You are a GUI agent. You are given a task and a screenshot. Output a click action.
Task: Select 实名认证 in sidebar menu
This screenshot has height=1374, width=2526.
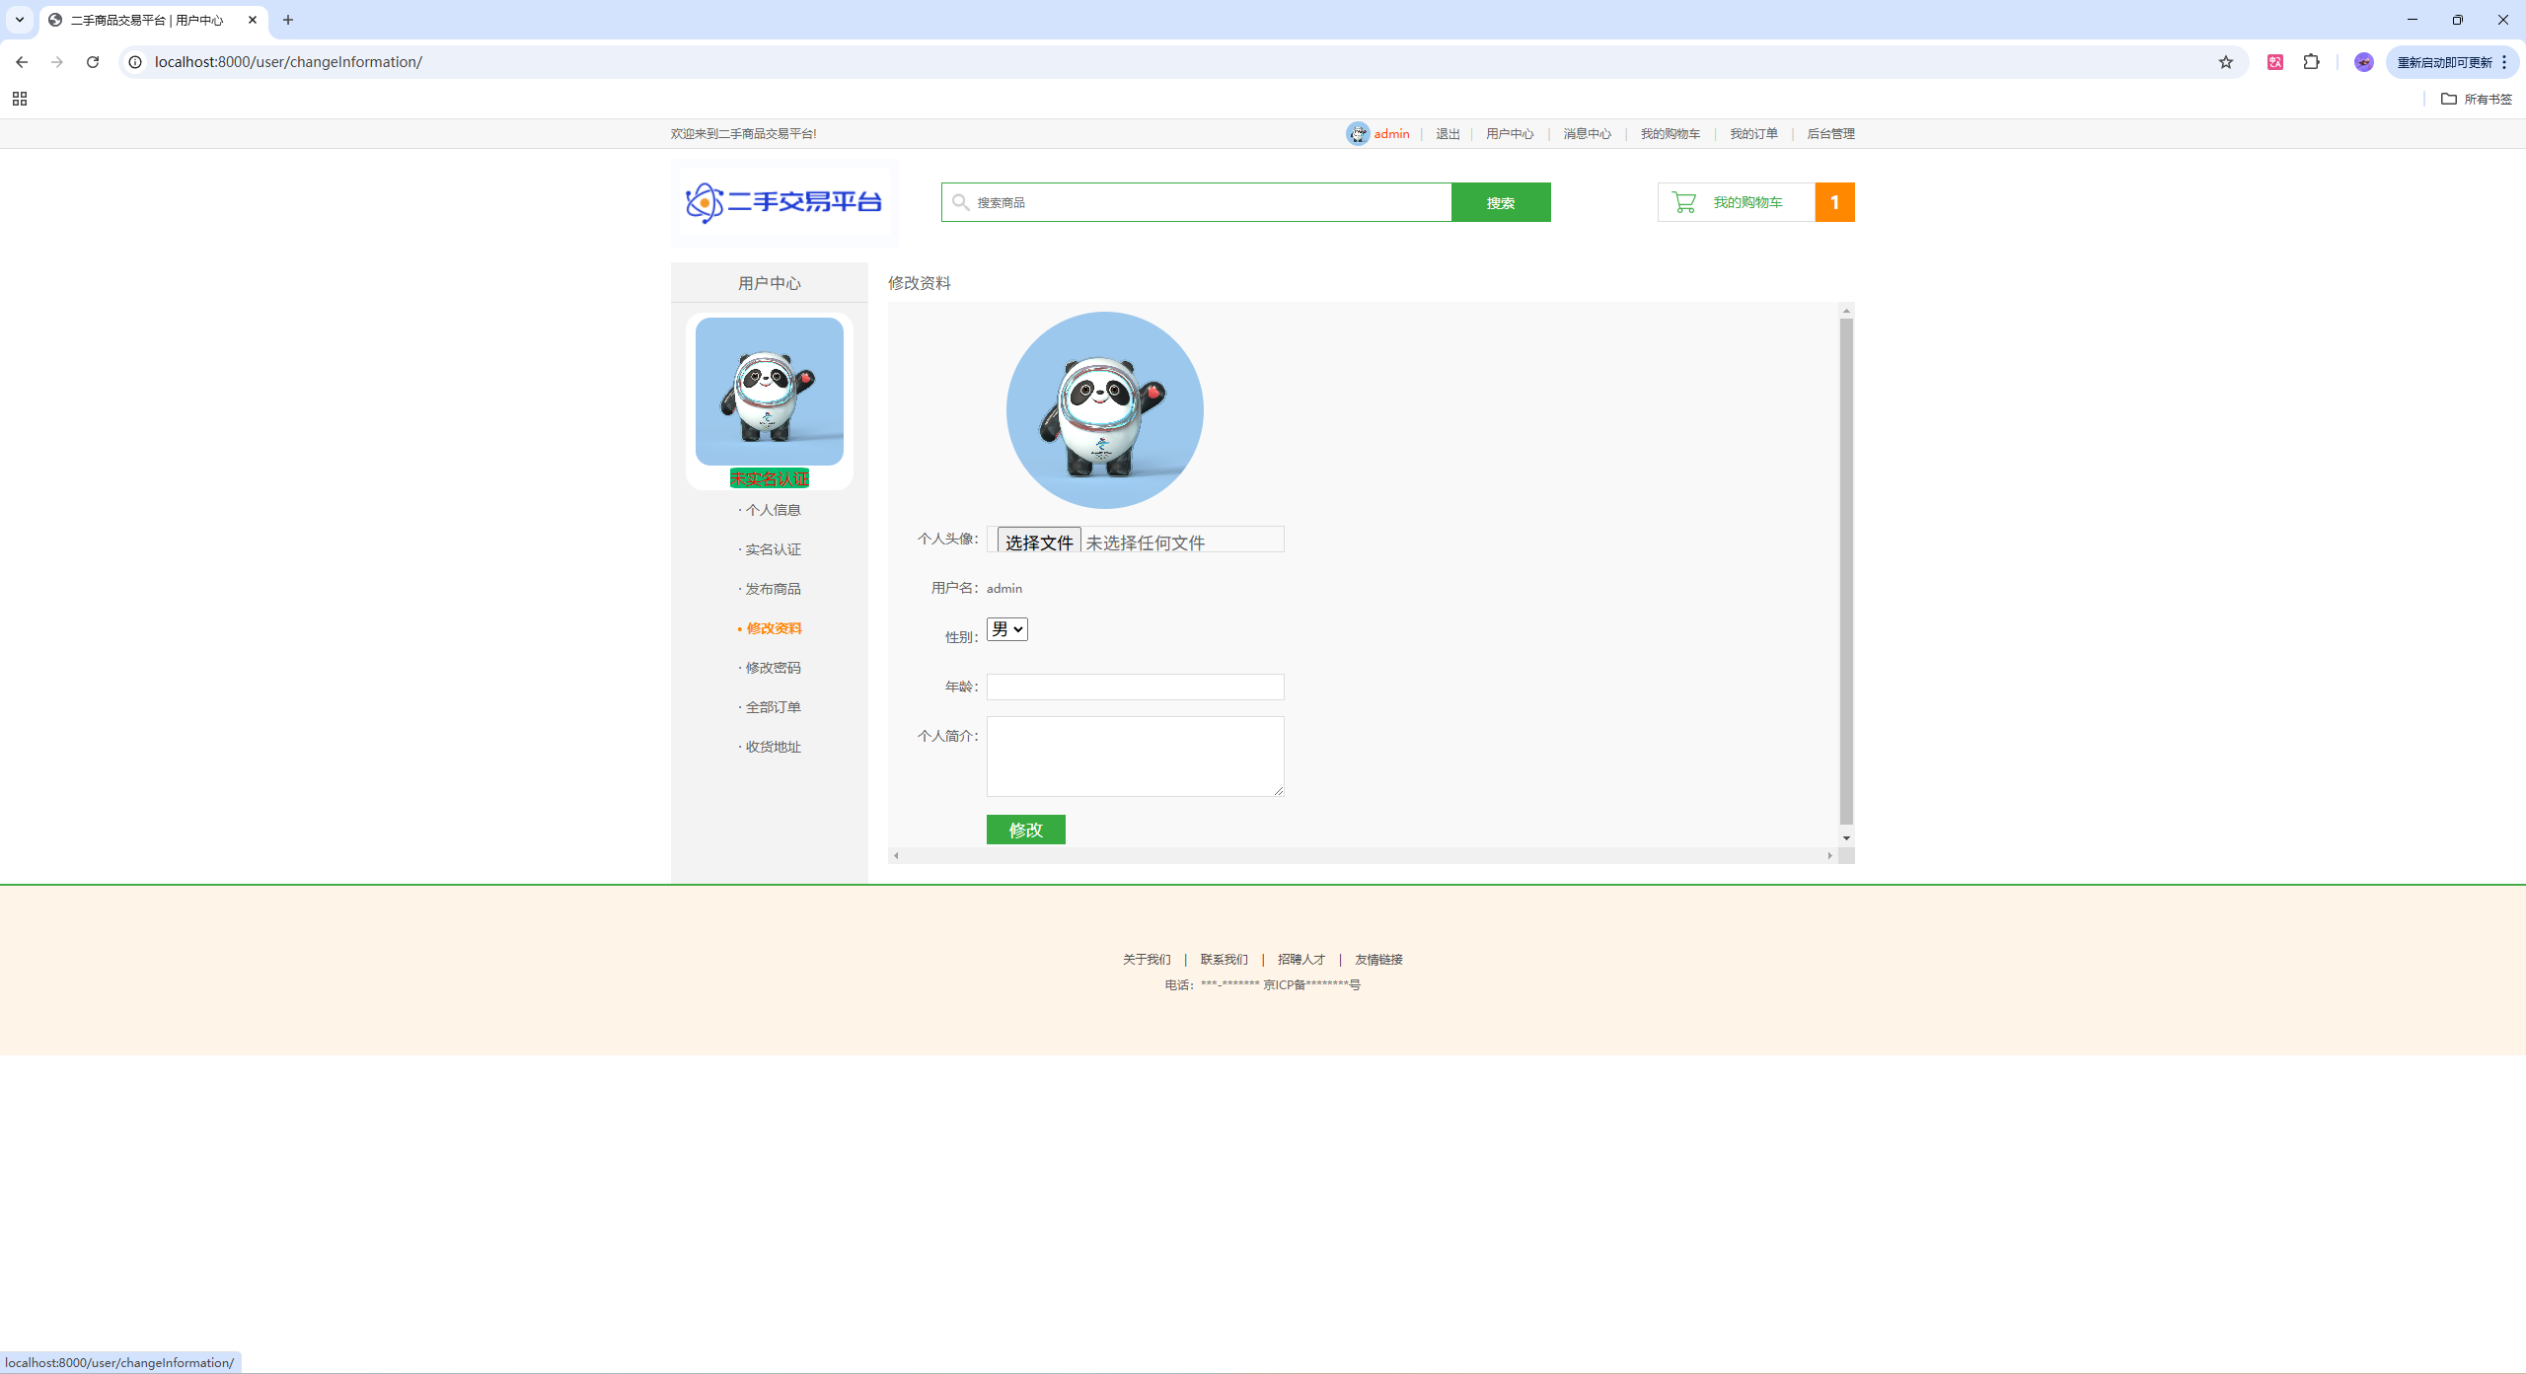click(x=773, y=549)
